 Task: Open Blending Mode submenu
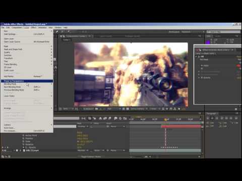coord(27,84)
